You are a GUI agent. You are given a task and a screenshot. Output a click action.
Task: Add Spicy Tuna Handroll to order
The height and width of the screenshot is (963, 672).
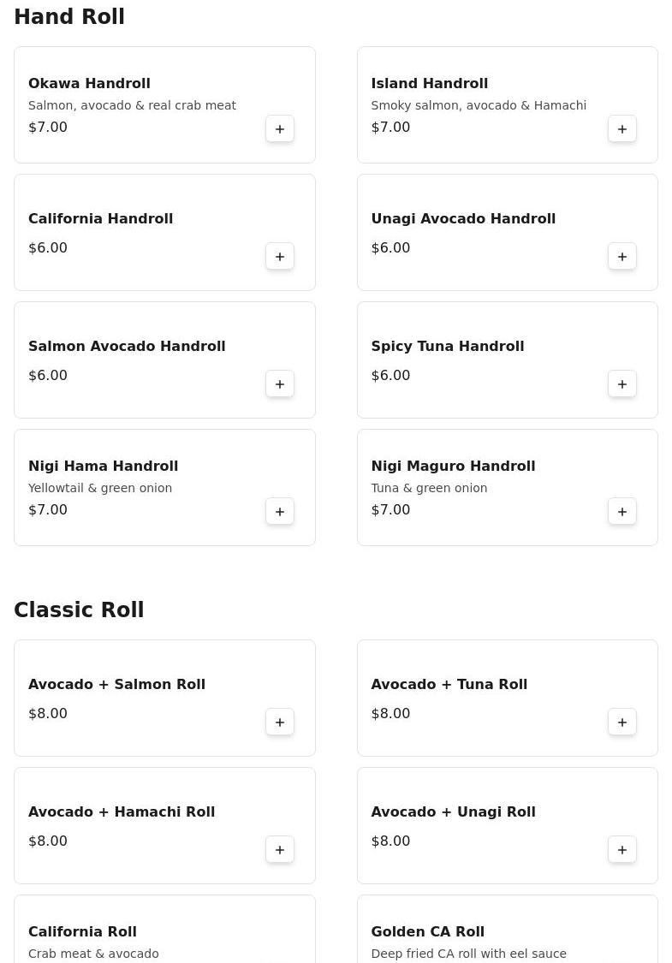pos(622,384)
